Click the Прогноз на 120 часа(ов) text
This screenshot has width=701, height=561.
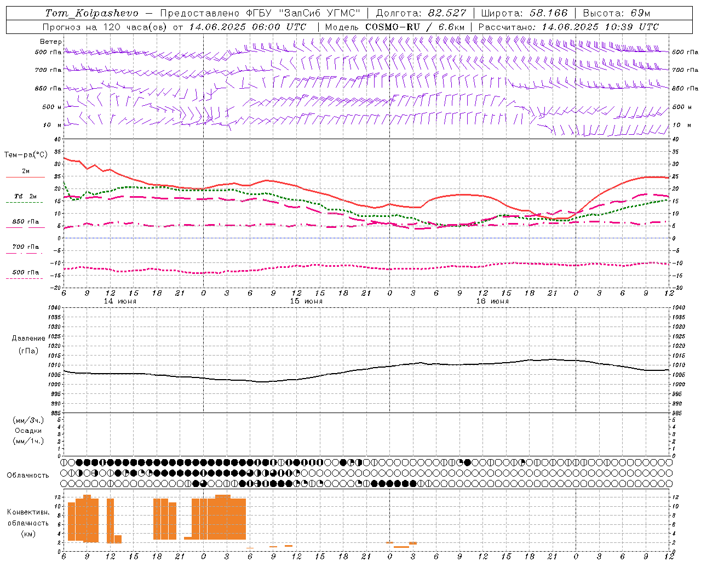click(x=105, y=27)
